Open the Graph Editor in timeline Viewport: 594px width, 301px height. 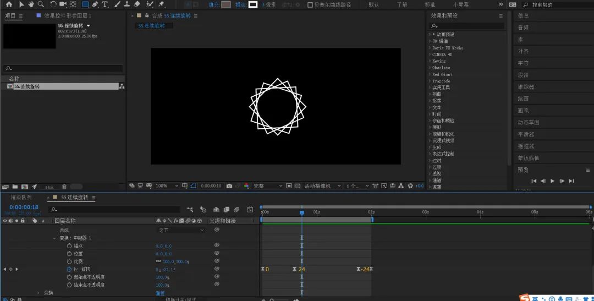coord(250,209)
